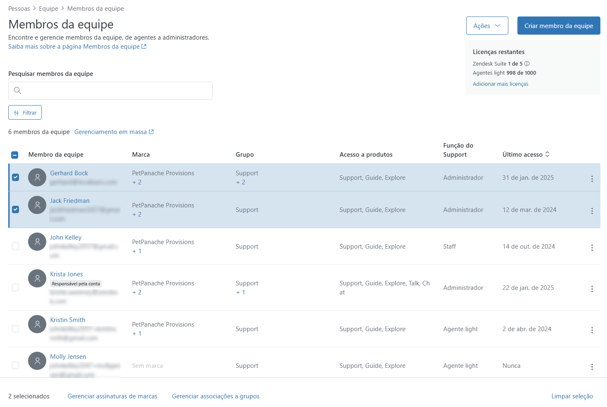Open the Ações dropdown
Image resolution: width=607 pixels, height=407 pixels.
pos(487,26)
